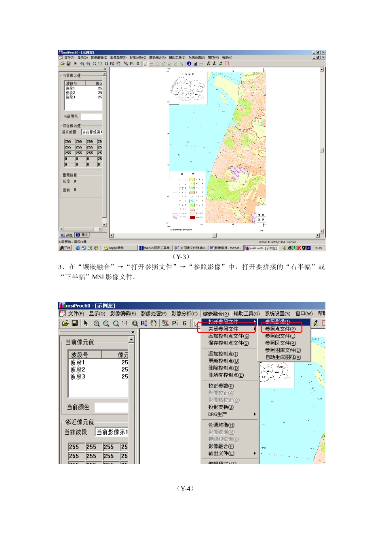Click the hand pan tool in figure Y-3 toolbar
The image size is (384, 544).
[118, 64]
